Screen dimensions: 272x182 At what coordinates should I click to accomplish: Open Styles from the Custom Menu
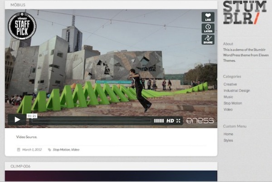coord(228,140)
